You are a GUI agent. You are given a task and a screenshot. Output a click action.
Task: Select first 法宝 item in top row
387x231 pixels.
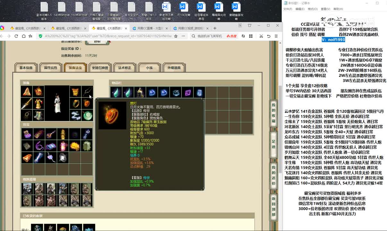point(27,134)
